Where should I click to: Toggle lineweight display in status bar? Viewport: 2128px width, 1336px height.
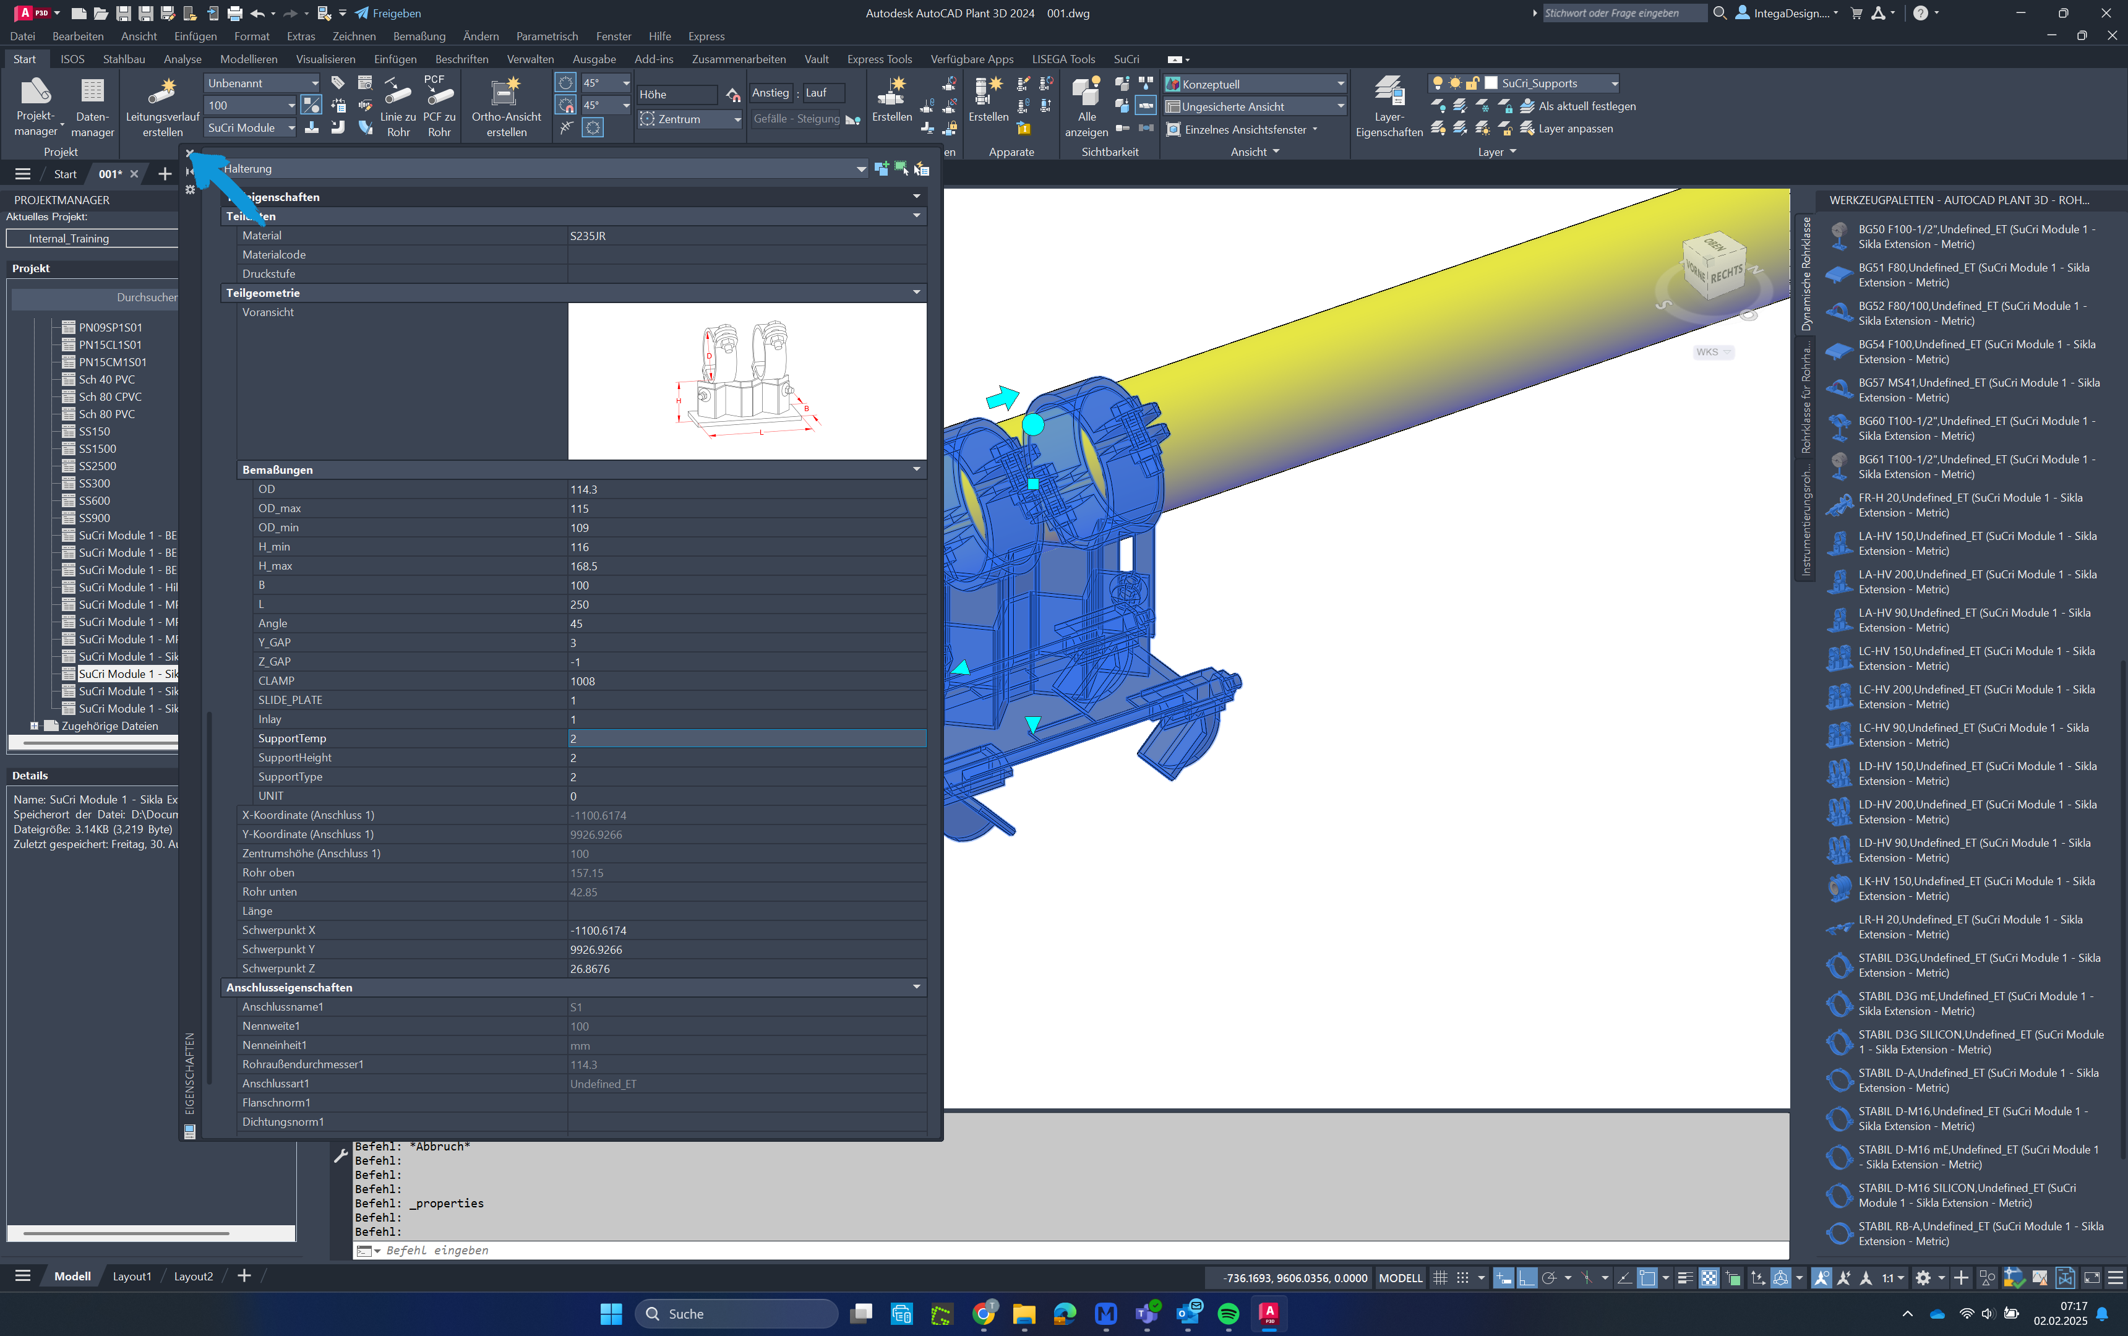1685,1278
